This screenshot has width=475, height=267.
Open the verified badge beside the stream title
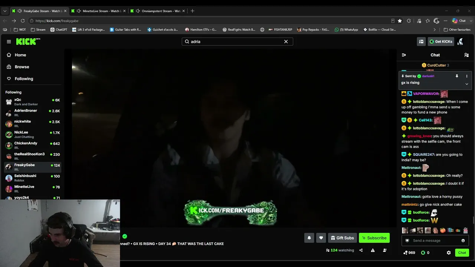[x=125, y=236]
